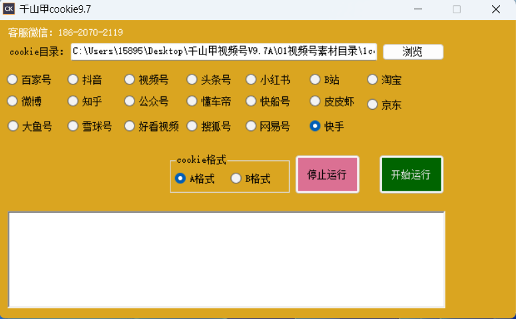Screen dimensions: 516x319
Task: Select 视频号 as the platform
Action: point(130,80)
